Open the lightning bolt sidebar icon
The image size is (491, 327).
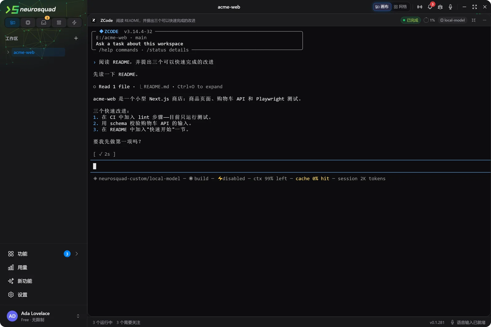pyautogui.click(x=74, y=23)
